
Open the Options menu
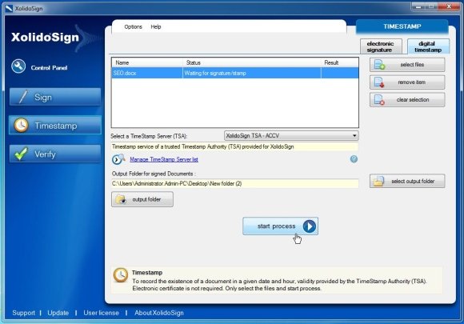coord(133,27)
